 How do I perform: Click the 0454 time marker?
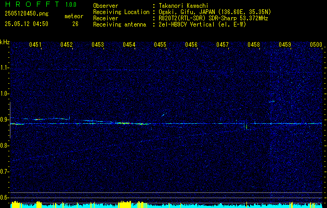click(129, 44)
